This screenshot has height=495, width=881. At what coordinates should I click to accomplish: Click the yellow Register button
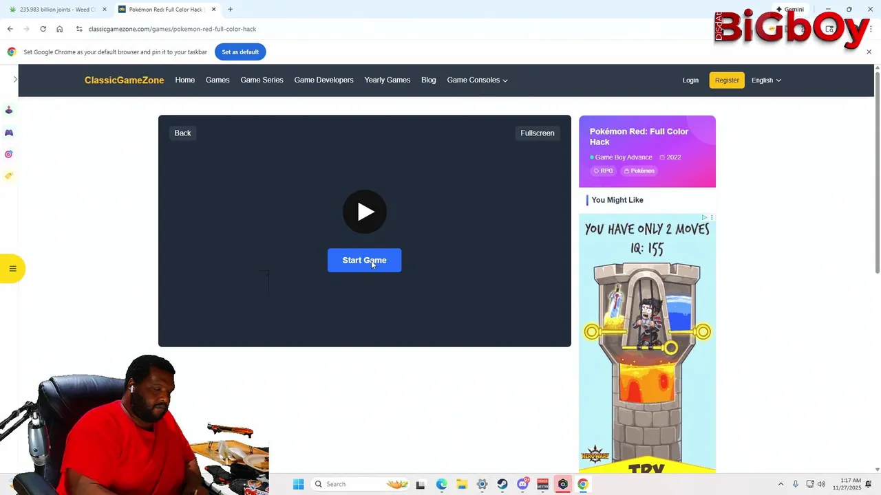pyautogui.click(x=727, y=80)
